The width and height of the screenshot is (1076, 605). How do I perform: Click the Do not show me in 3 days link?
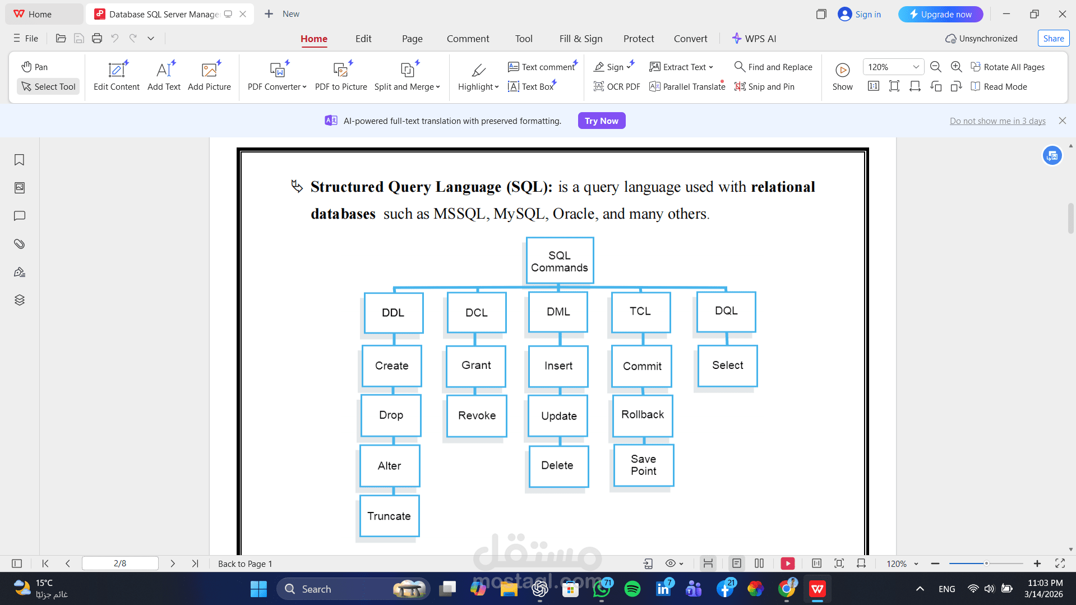point(997,121)
